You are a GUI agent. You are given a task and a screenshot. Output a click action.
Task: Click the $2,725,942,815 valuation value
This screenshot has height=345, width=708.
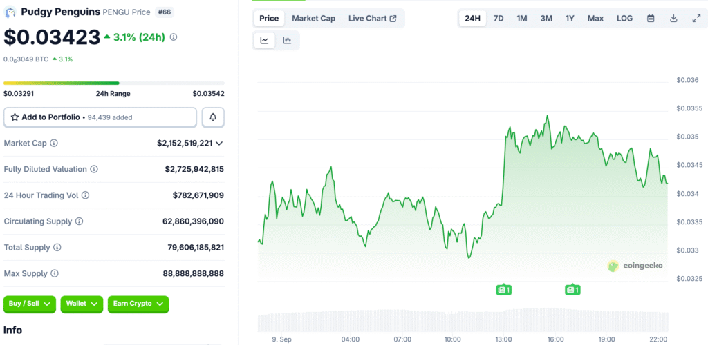pos(194,169)
